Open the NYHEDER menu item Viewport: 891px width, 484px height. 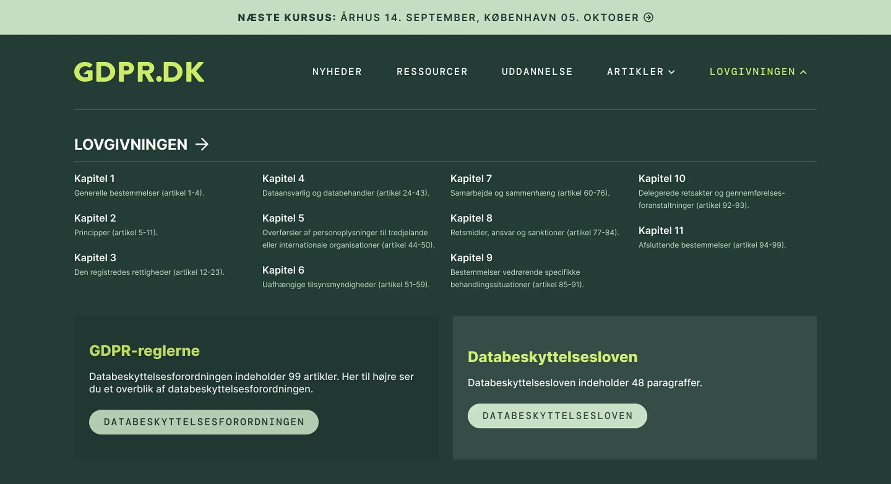coord(337,71)
